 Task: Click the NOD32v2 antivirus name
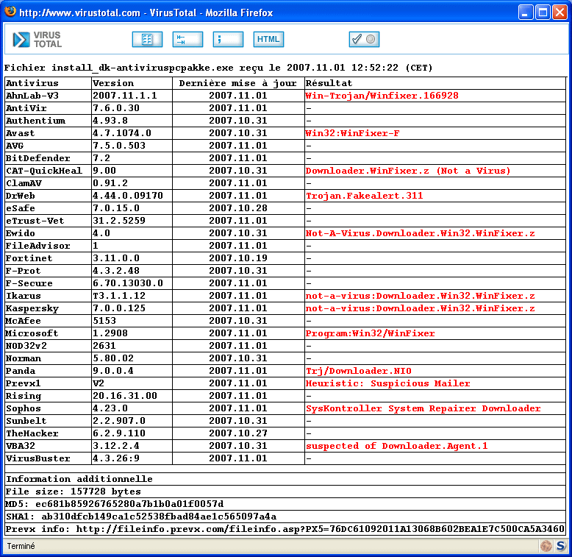(x=26, y=346)
